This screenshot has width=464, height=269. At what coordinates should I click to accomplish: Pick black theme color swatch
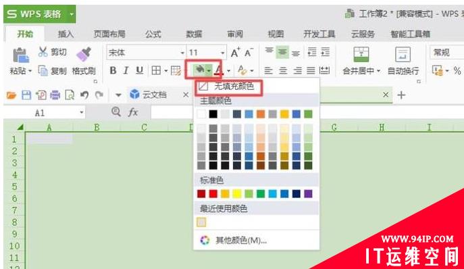(213, 114)
